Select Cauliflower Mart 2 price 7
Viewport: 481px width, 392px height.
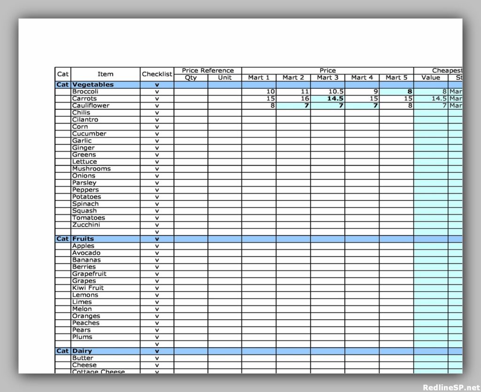tap(293, 106)
